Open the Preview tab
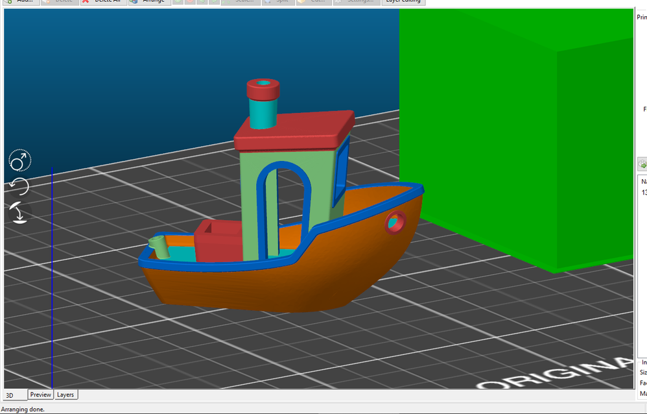 [x=40, y=395]
